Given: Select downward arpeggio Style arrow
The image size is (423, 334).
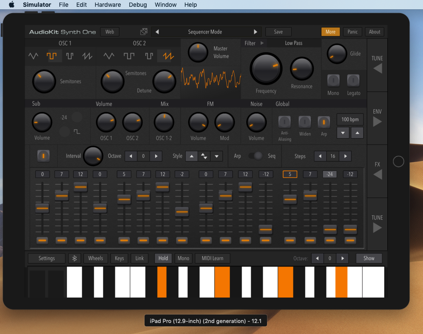Looking at the screenshot, I should coord(216,156).
